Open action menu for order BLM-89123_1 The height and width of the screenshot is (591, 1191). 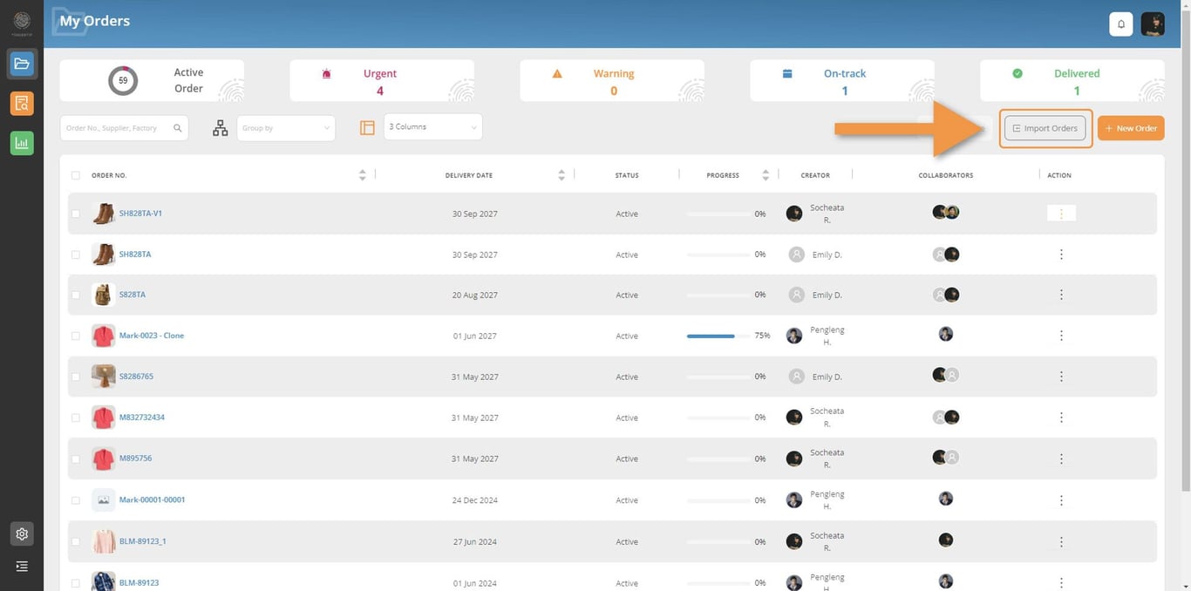(x=1061, y=541)
